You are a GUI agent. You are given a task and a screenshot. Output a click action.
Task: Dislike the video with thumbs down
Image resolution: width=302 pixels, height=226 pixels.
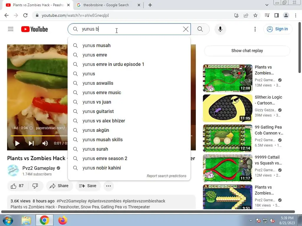click(x=35, y=186)
